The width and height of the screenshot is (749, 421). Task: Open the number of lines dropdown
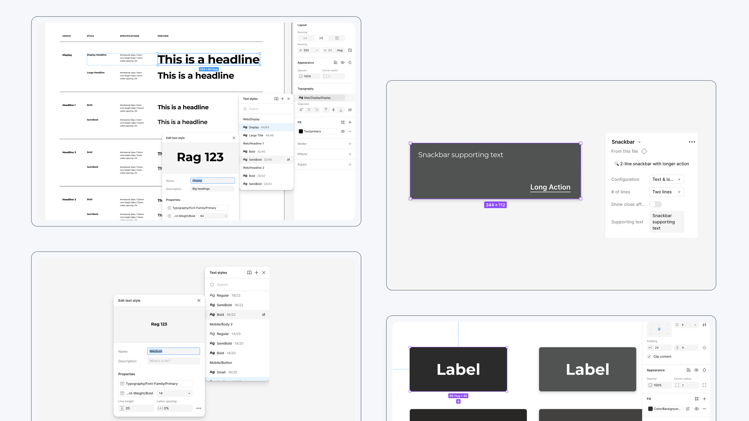(x=666, y=192)
